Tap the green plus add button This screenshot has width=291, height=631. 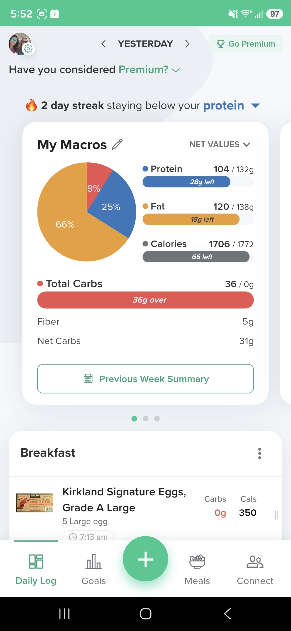point(145,559)
